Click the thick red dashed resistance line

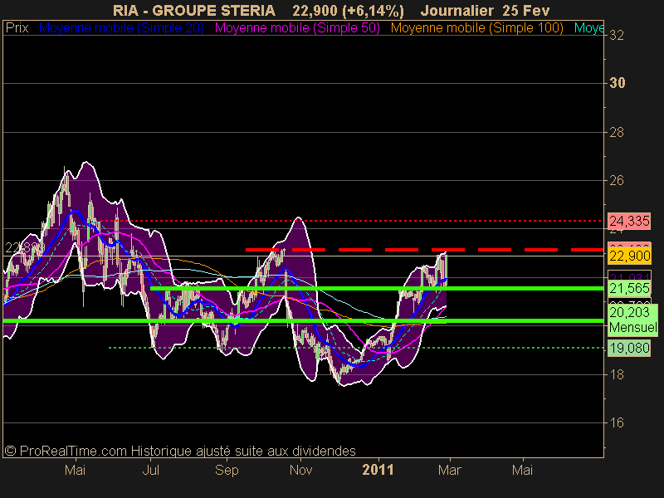425,250
